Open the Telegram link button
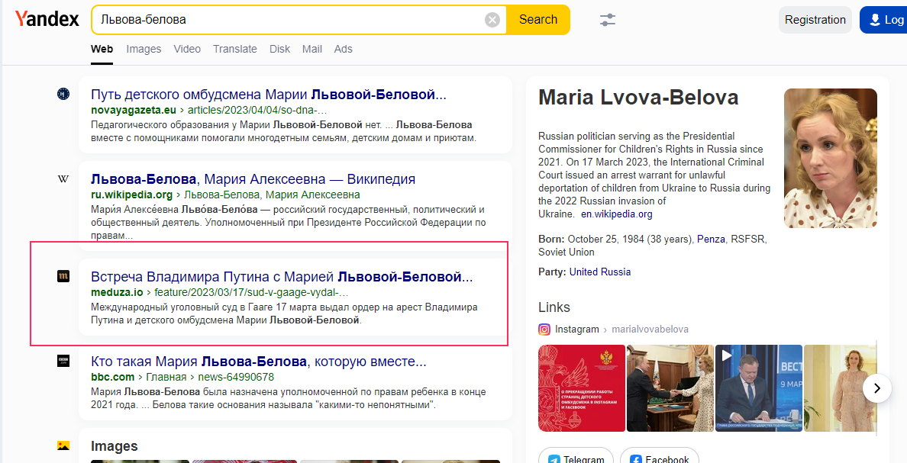907x463 pixels. coord(576,458)
